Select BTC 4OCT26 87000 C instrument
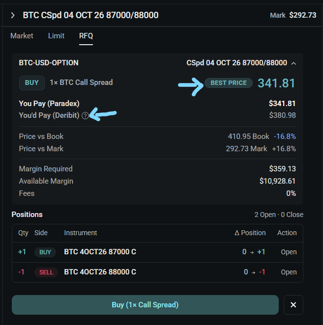This screenshot has width=323, height=325. [100, 252]
